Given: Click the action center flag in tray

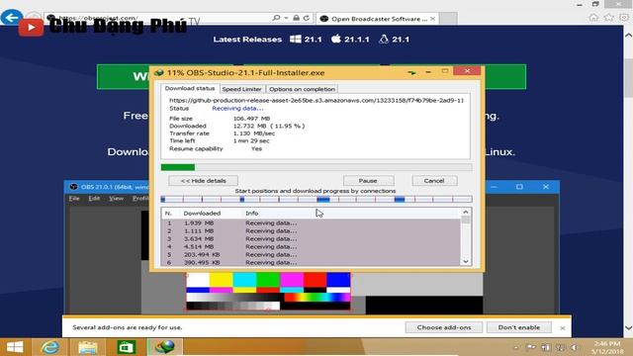Looking at the screenshot, I should [531, 347].
